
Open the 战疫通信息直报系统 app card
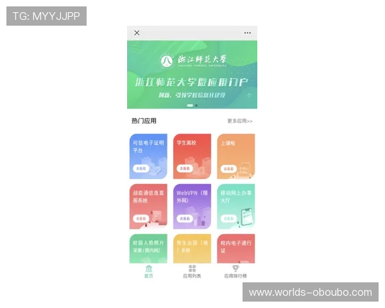[x=148, y=207]
